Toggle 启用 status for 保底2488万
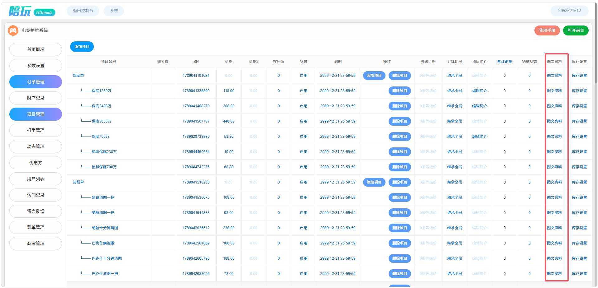This screenshot has height=288, width=598. pos(304,106)
